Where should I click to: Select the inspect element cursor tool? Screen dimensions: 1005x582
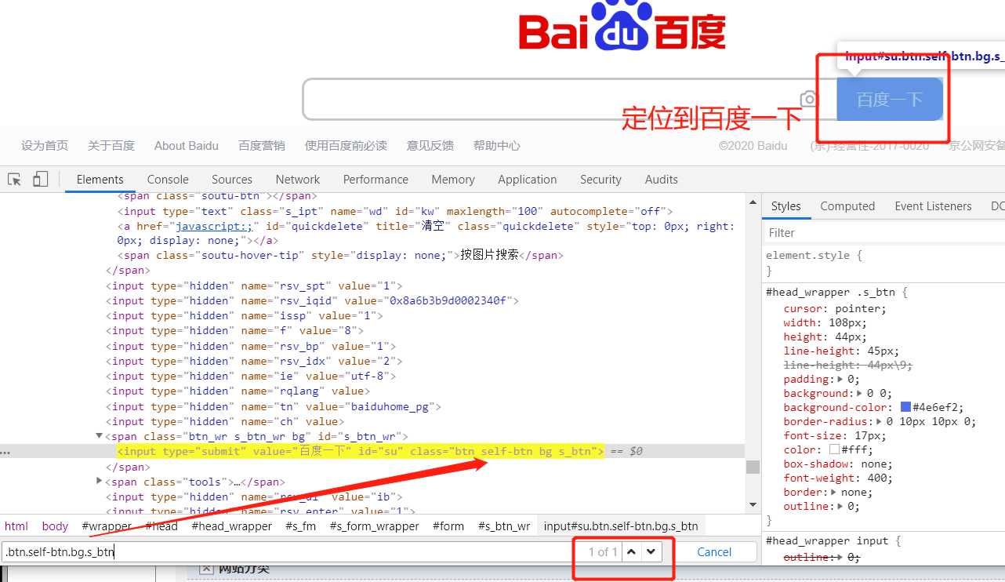(x=14, y=180)
